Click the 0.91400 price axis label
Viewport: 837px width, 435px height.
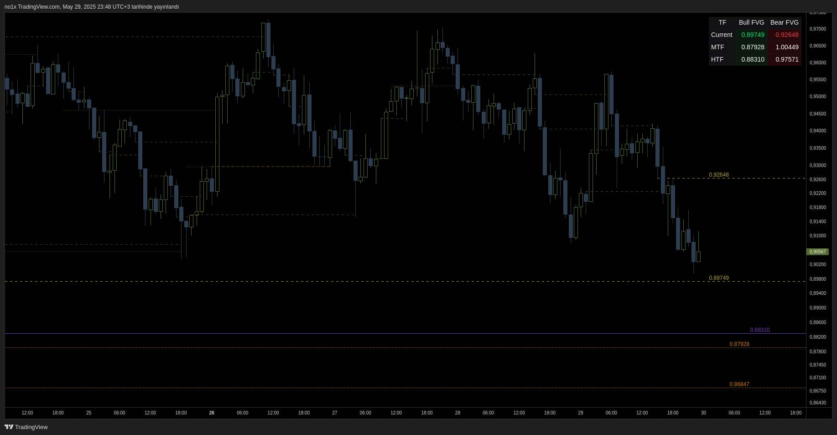pos(817,221)
